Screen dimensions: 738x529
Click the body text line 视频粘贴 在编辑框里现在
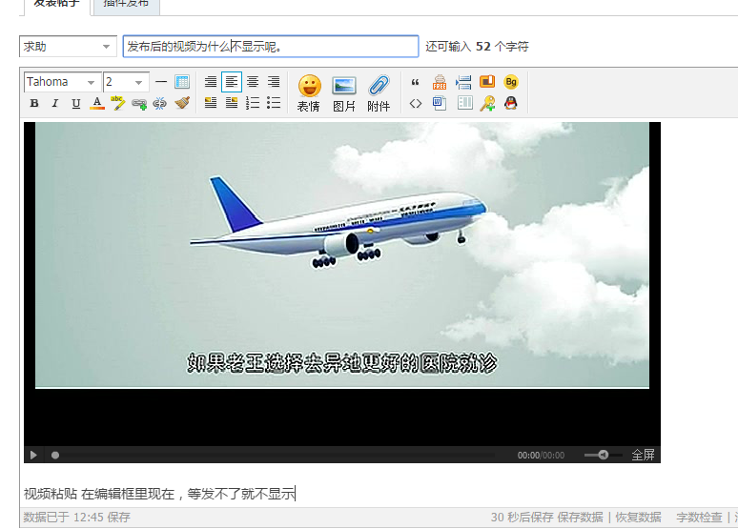pos(159,494)
